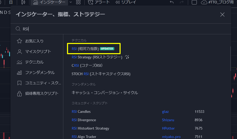Screen dimensions: 237x139
Task: Click the redo arrow icon
Action: coord(182,2)
